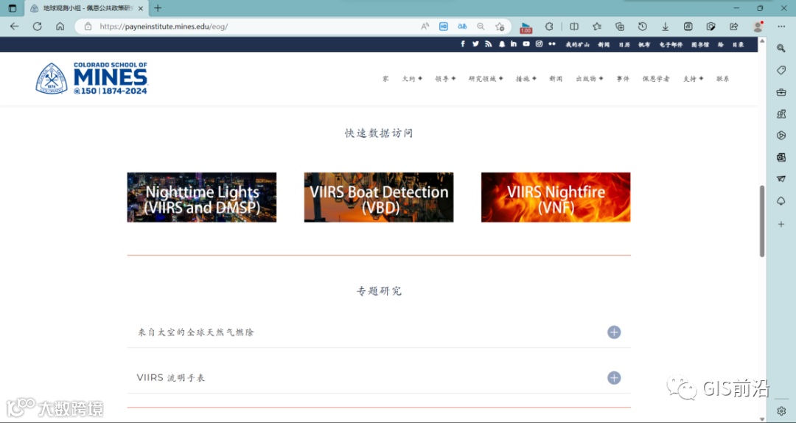Select the 地球观测小组 browser tab
Screen dimensions: 796x423
point(86,8)
